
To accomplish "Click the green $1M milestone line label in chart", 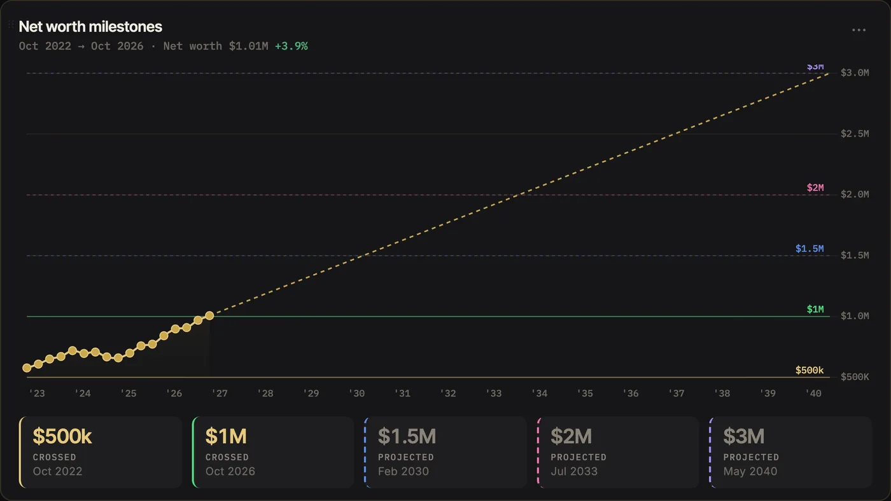I will [815, 310].
